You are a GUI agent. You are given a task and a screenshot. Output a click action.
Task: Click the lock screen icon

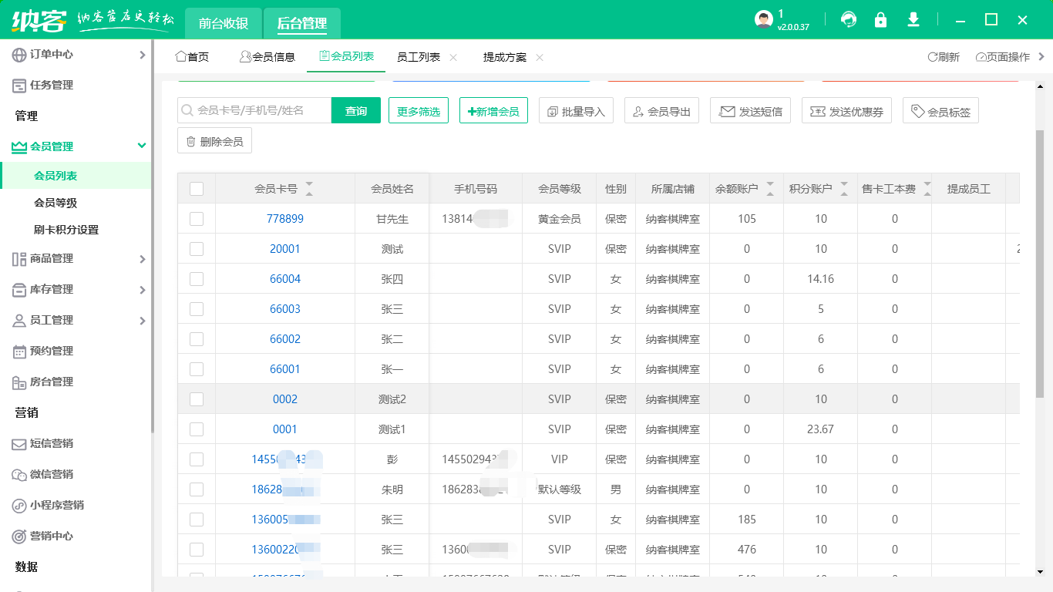(880, 20)
